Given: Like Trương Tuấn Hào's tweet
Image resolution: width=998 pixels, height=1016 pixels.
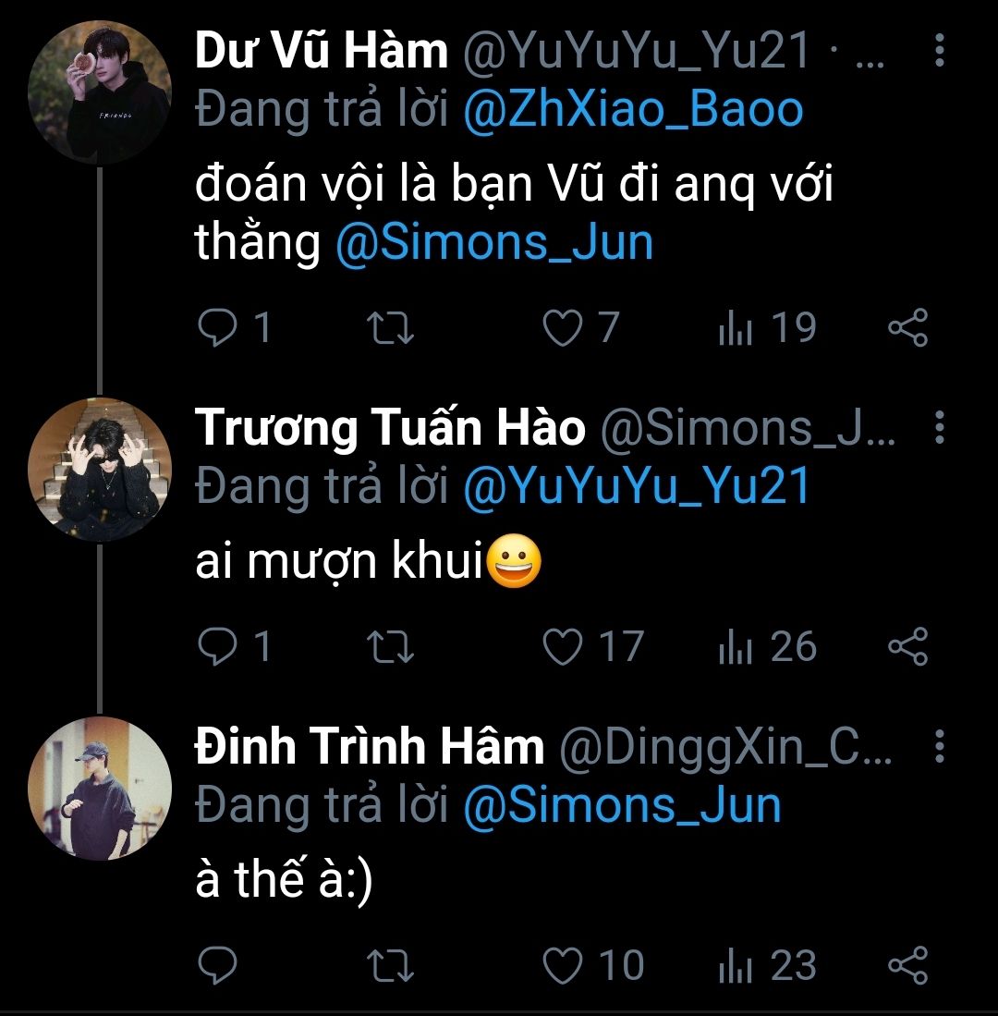Looking at the screenshot, I should 561,647.
